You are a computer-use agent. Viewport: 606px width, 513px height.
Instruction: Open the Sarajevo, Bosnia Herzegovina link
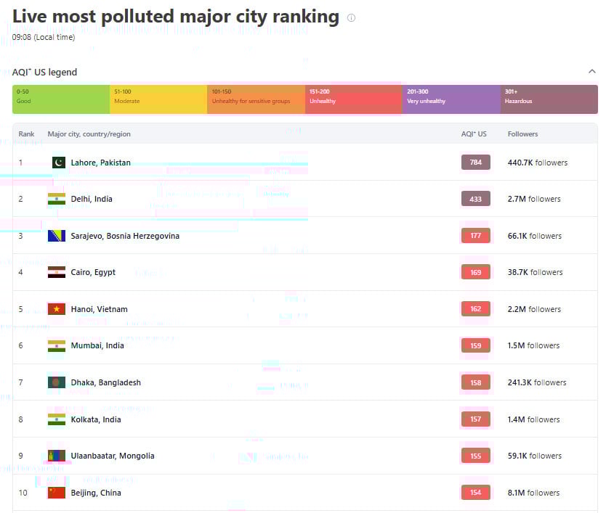(x=125, y=236)
